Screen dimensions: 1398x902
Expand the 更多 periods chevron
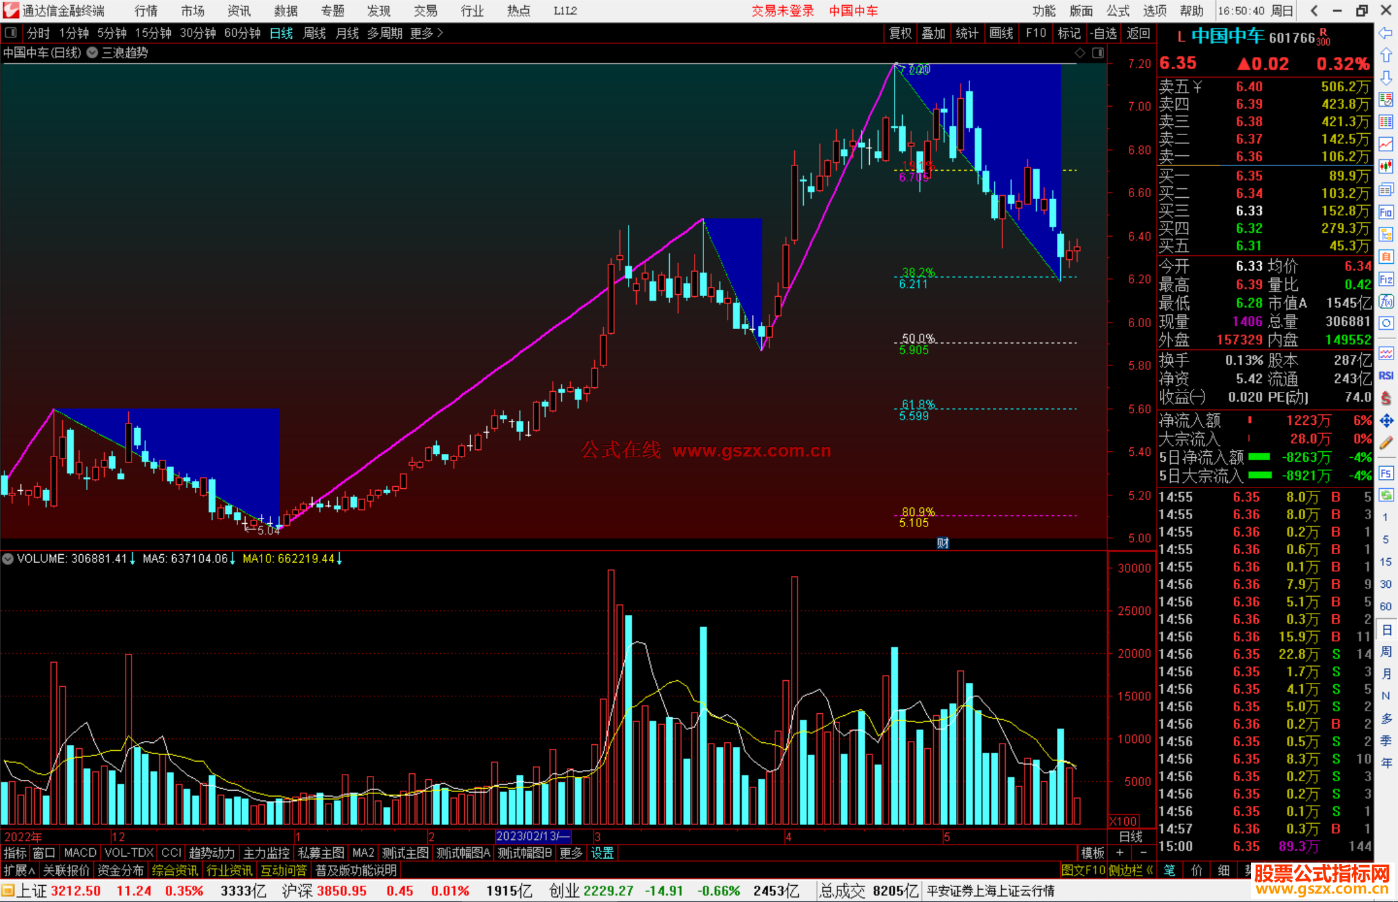pos(441,33)
